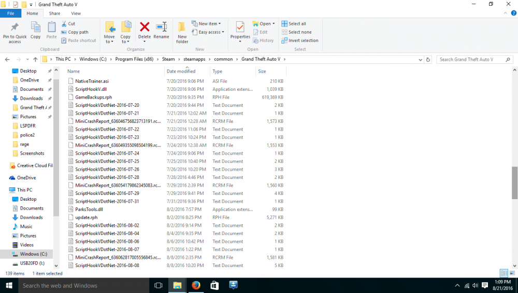Click the file list vertical scrollbar
518x293 pixels.
coord(514,183)
